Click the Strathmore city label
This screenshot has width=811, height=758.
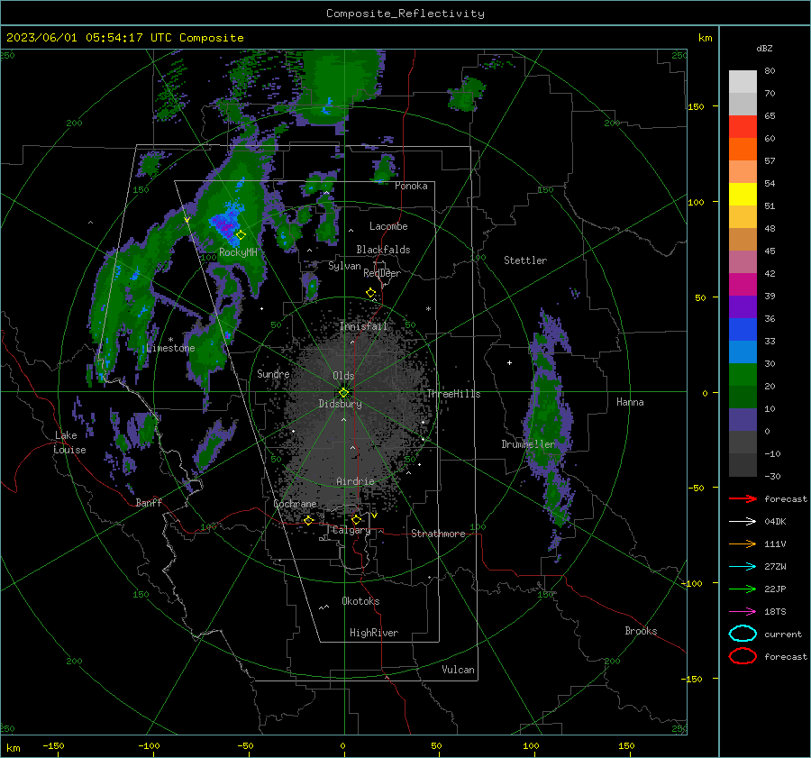(438, 534)
